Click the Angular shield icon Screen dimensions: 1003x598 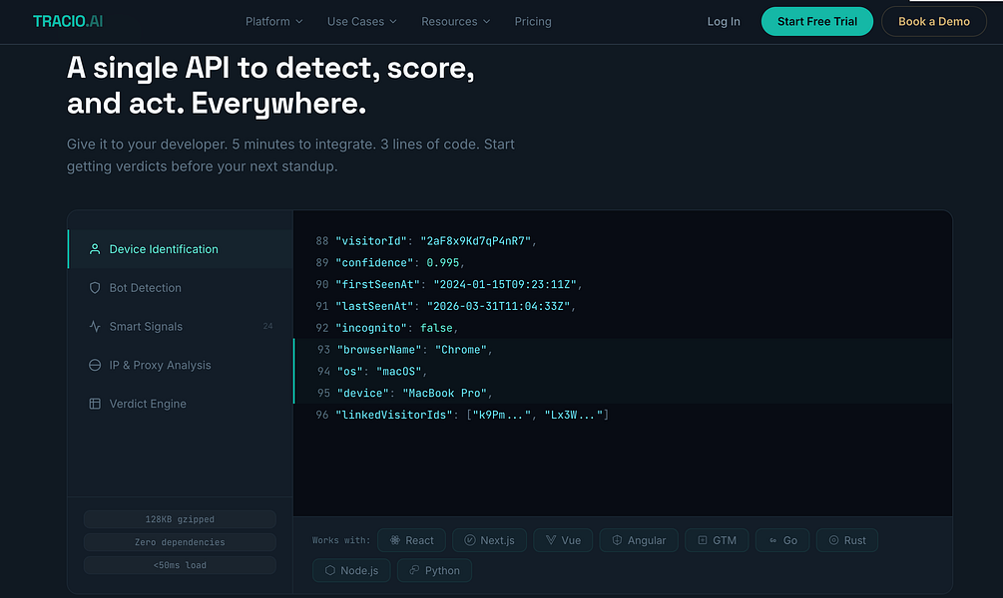click(x=617, y=540)
